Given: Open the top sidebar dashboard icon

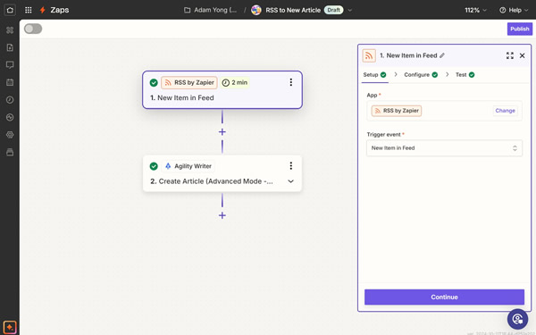Looking at the screenshot, I should click(x=10, y=30).
